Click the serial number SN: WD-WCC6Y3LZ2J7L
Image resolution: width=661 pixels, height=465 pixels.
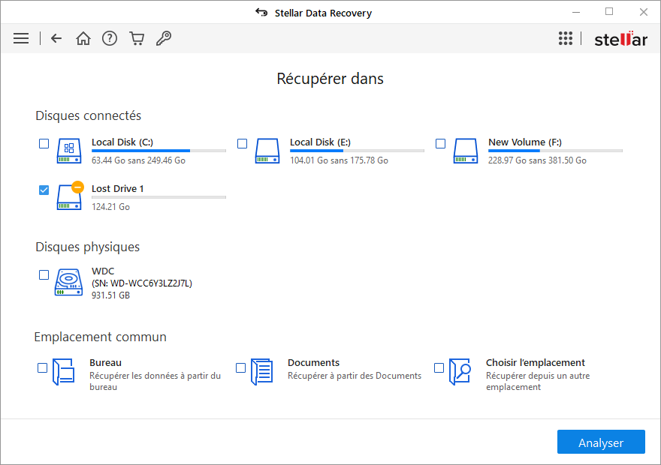point(142,283)
